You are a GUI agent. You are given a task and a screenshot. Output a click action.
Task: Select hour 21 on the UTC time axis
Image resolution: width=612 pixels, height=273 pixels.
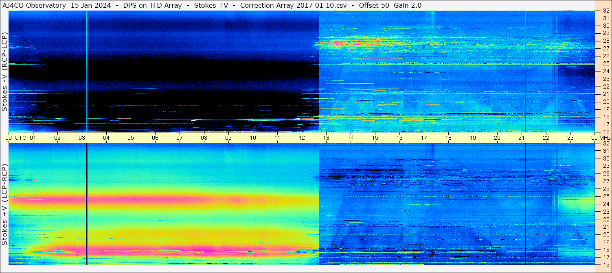click(x=522, y=138)
